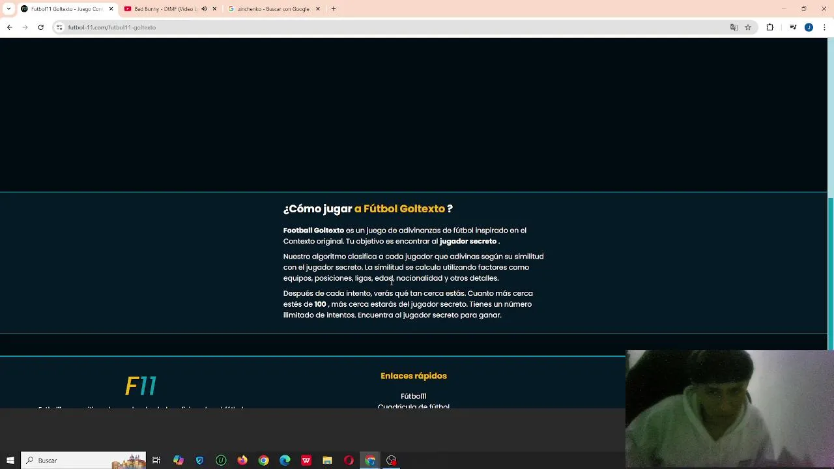Open media controls icon in toolbar
The width and height of the screenshot is (834, 469).
[x=793, y=27]
